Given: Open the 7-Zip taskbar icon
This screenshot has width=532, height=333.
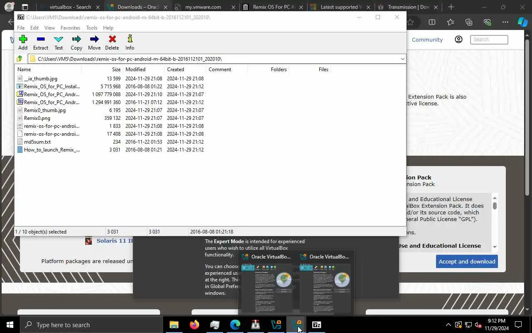Looking at the screenshot, I should (316, 325).
